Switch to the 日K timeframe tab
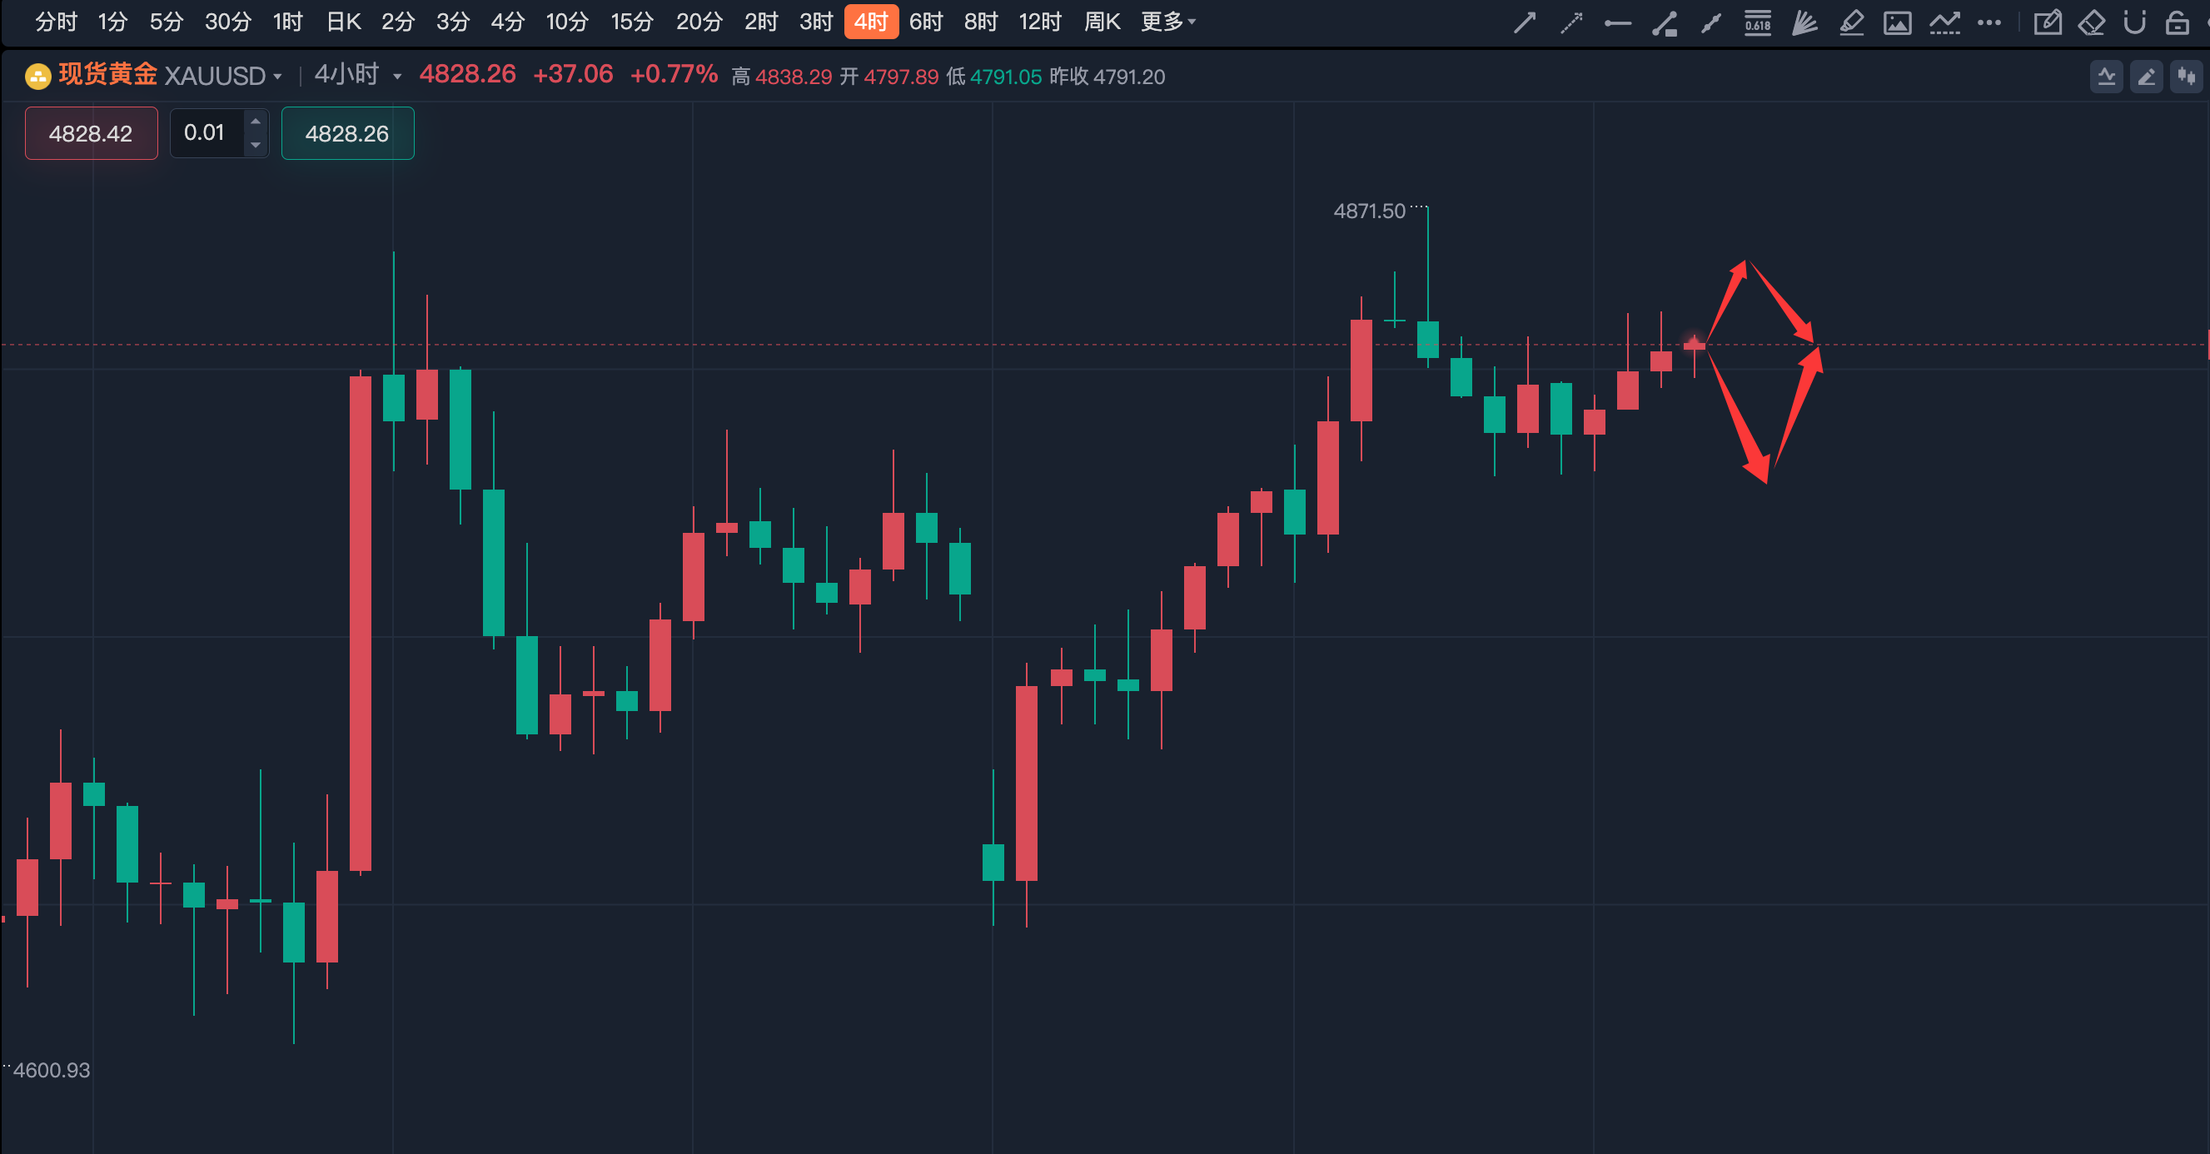The image size is (2210, 1154). pos(343,22)
